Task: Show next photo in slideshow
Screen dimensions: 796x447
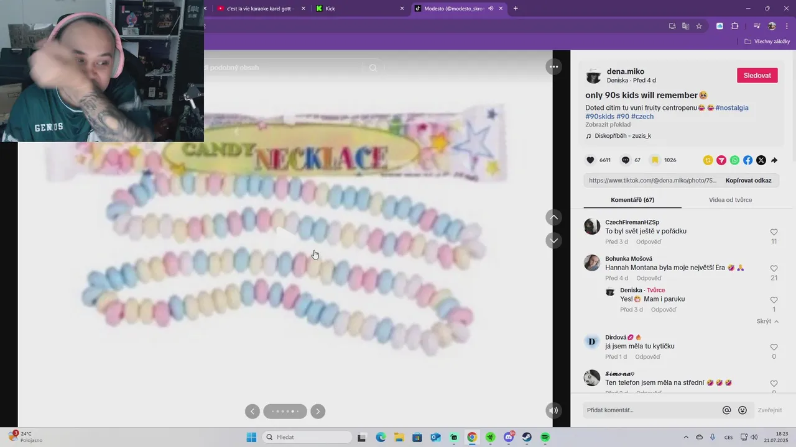Action: [x=318, y=411]
